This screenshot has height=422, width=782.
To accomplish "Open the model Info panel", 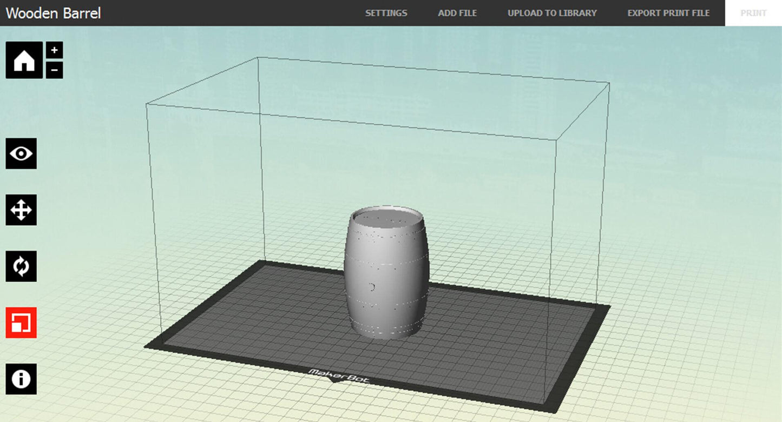I will (21, 379).
